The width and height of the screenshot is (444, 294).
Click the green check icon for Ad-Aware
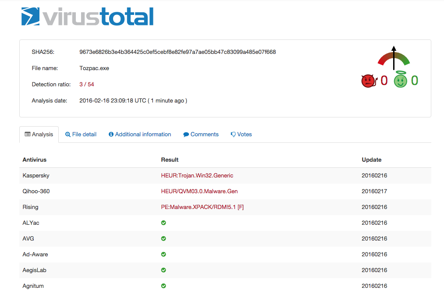163,255
